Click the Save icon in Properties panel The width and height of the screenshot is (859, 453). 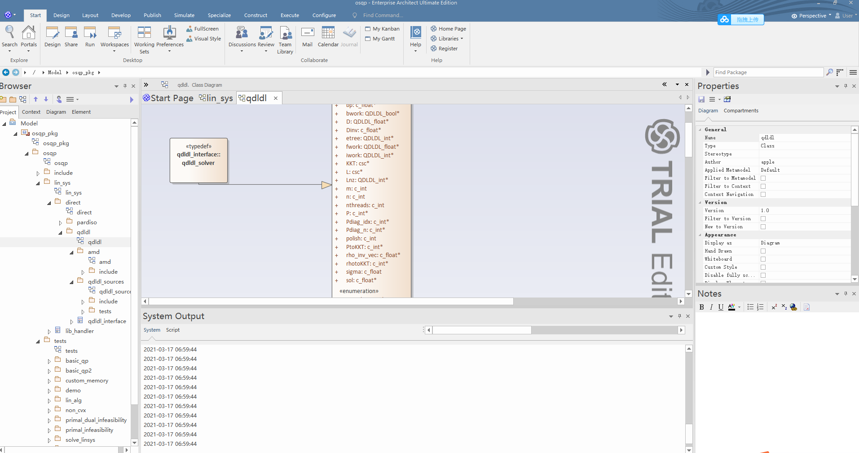[701, 99]
